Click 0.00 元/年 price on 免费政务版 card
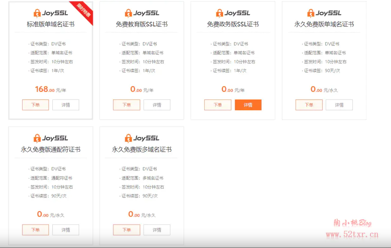This screenshot has height=248, width=391. point(233,89)
